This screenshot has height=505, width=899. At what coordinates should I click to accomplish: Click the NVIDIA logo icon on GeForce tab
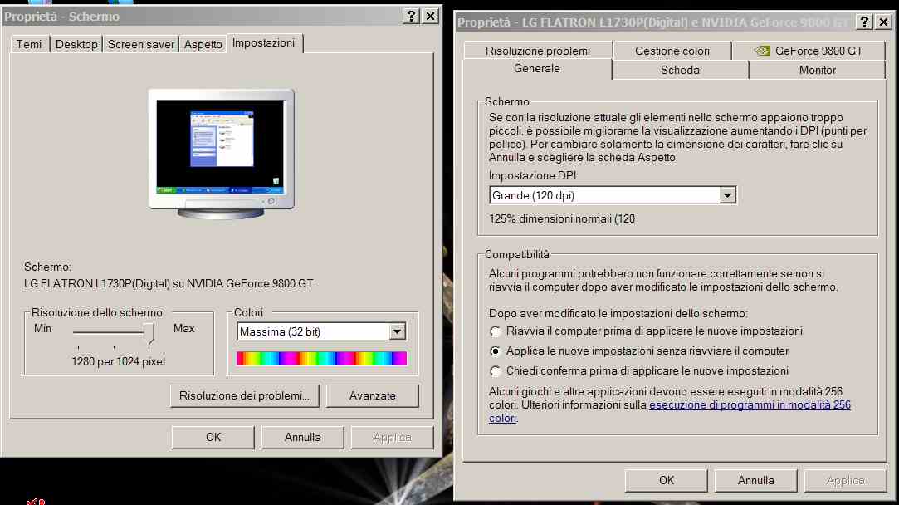click(762, 51)
